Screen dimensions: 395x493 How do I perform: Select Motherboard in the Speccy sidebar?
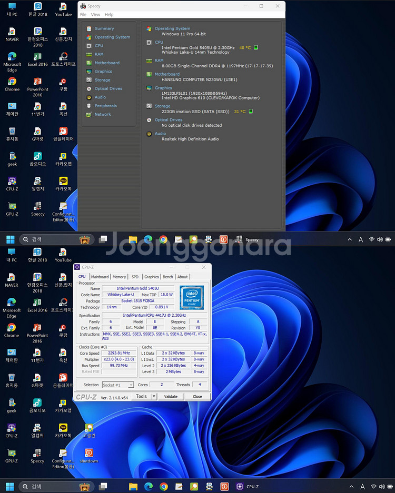point(106,63)
